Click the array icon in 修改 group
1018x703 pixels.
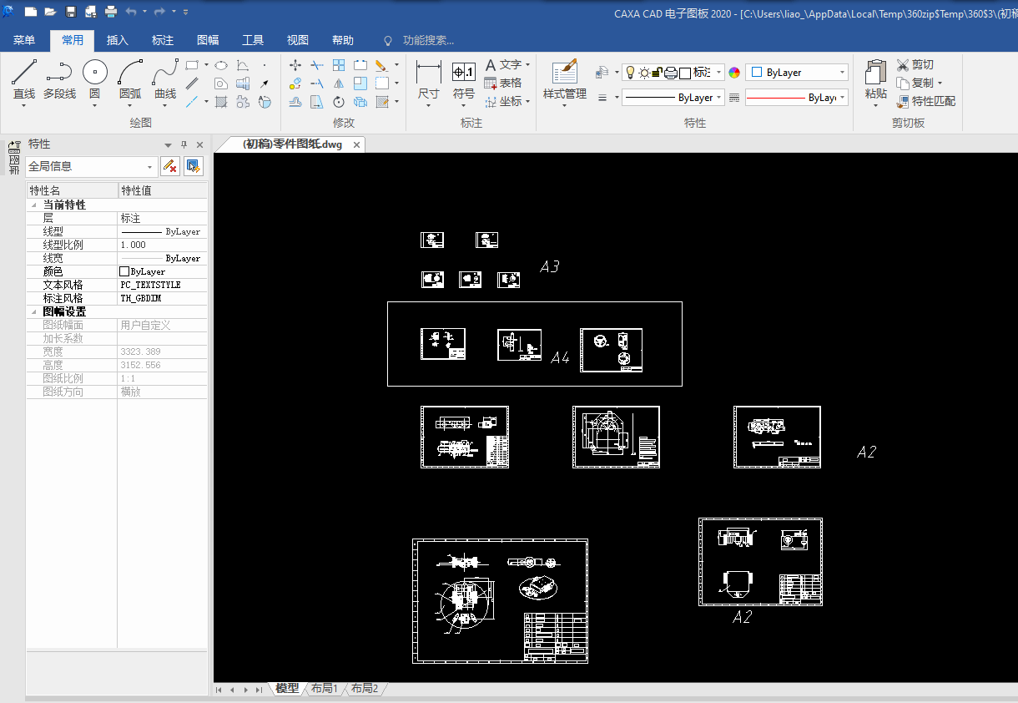click(x=339, y=64)
